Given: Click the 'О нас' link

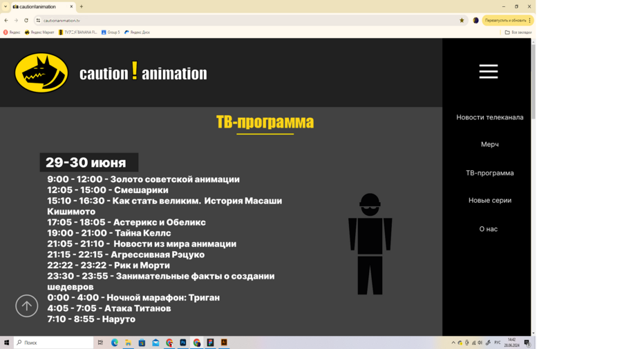Looking at the screenshot, I should [x=488, y=229].
